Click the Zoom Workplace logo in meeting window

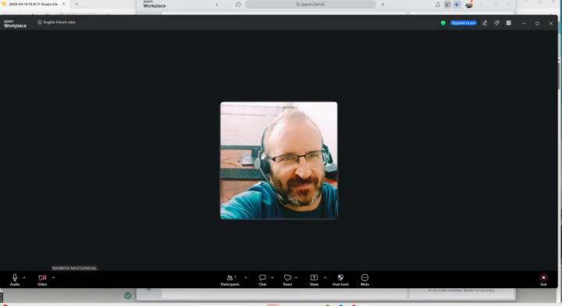coord(15,23)
